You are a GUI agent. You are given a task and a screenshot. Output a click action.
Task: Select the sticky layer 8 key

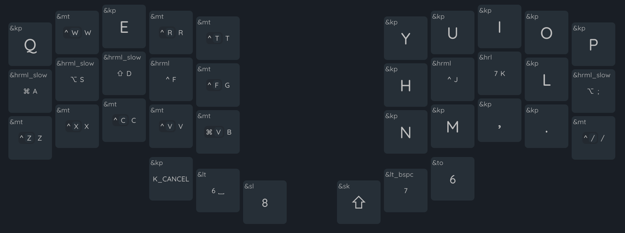[x=265, y=202]
